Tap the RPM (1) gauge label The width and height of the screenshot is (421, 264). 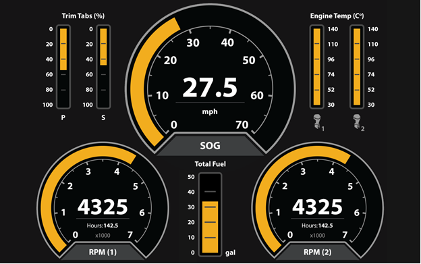coord(103,252)
